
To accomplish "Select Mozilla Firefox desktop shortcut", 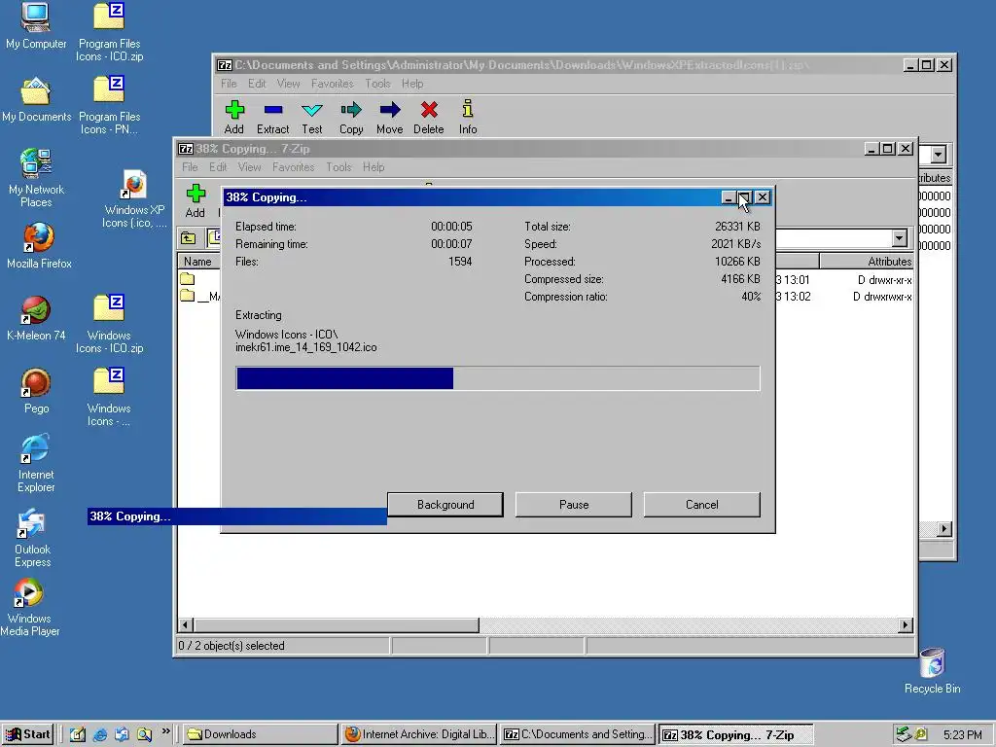I will (x=39, y=246).
